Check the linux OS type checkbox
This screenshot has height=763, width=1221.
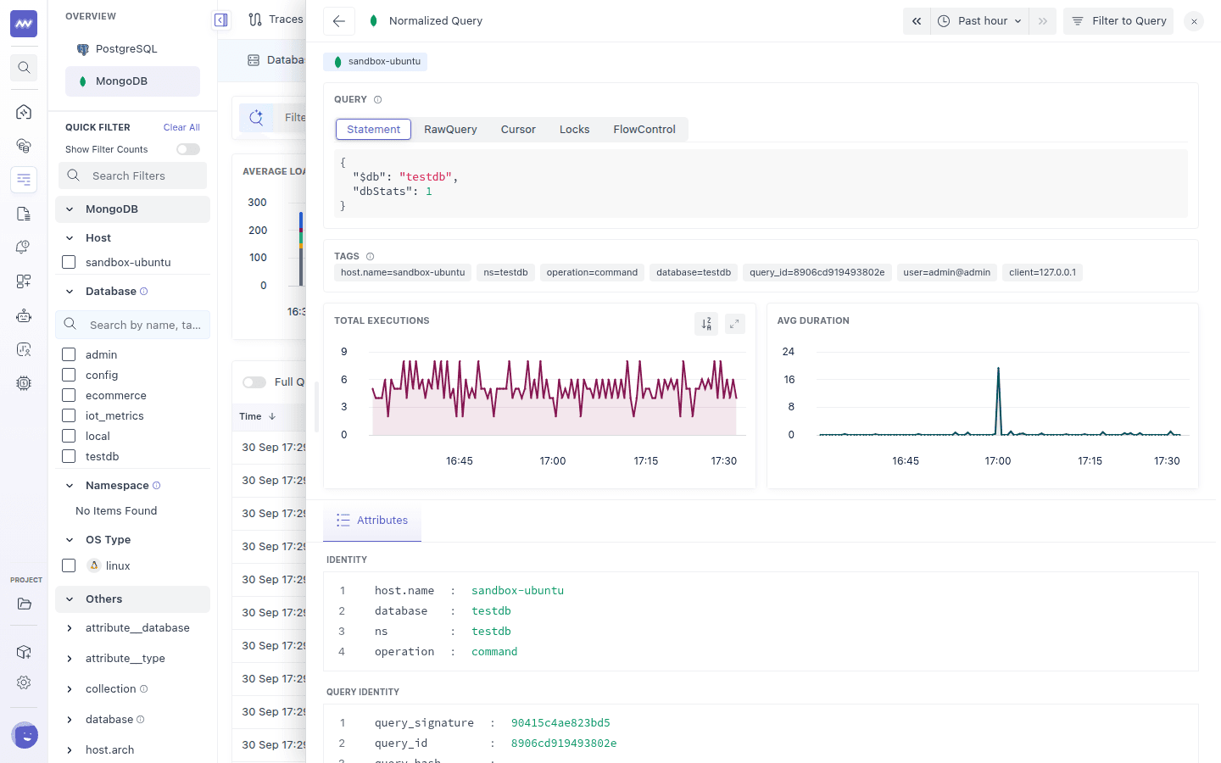pyautogui.click(x=69, y=565)
